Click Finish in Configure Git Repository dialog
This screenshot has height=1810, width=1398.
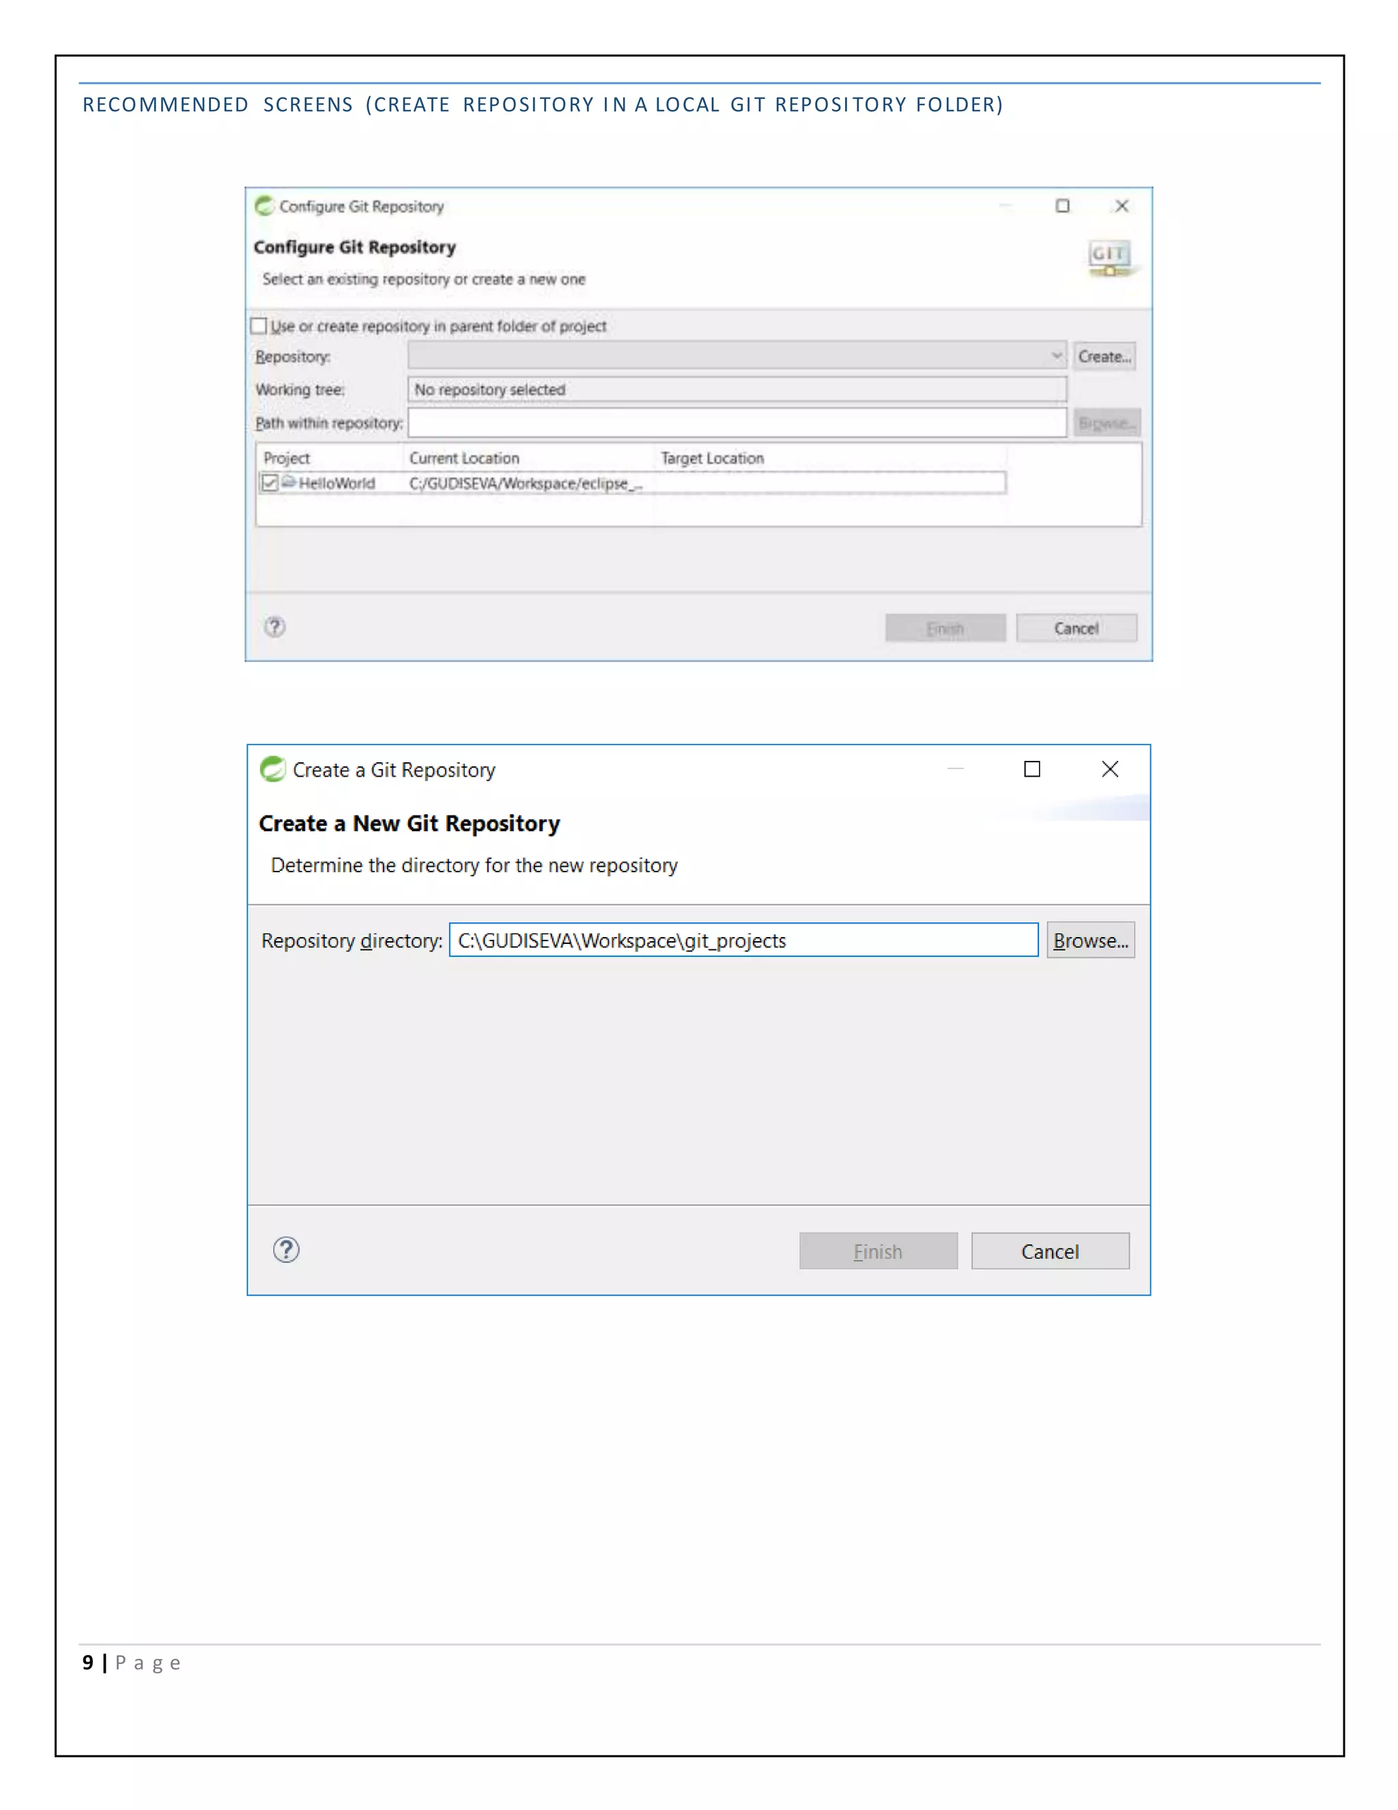click(x=945, y=628)
